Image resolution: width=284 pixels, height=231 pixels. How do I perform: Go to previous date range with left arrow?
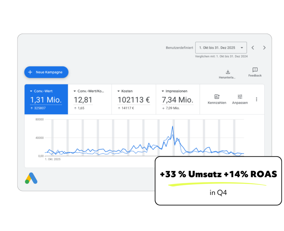pos(253,48)
